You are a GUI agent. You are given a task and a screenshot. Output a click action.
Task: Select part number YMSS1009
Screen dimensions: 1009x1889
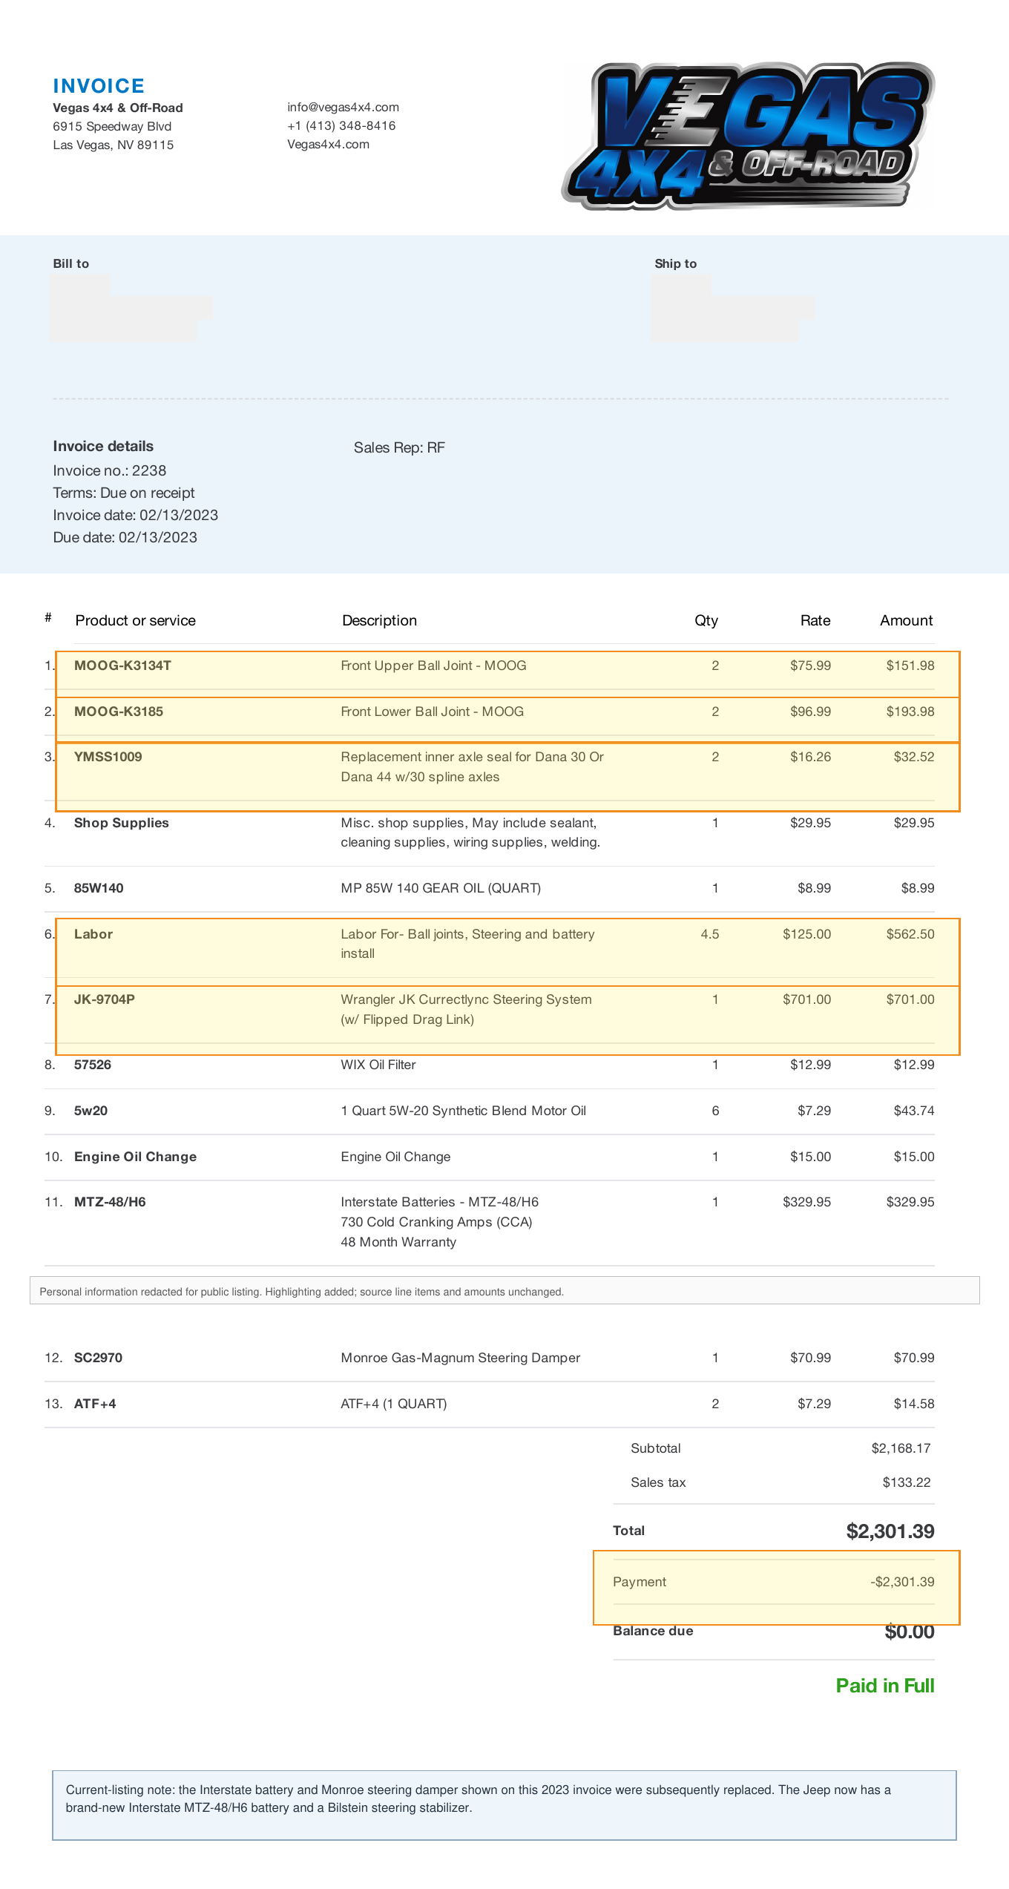coord(108,757)
